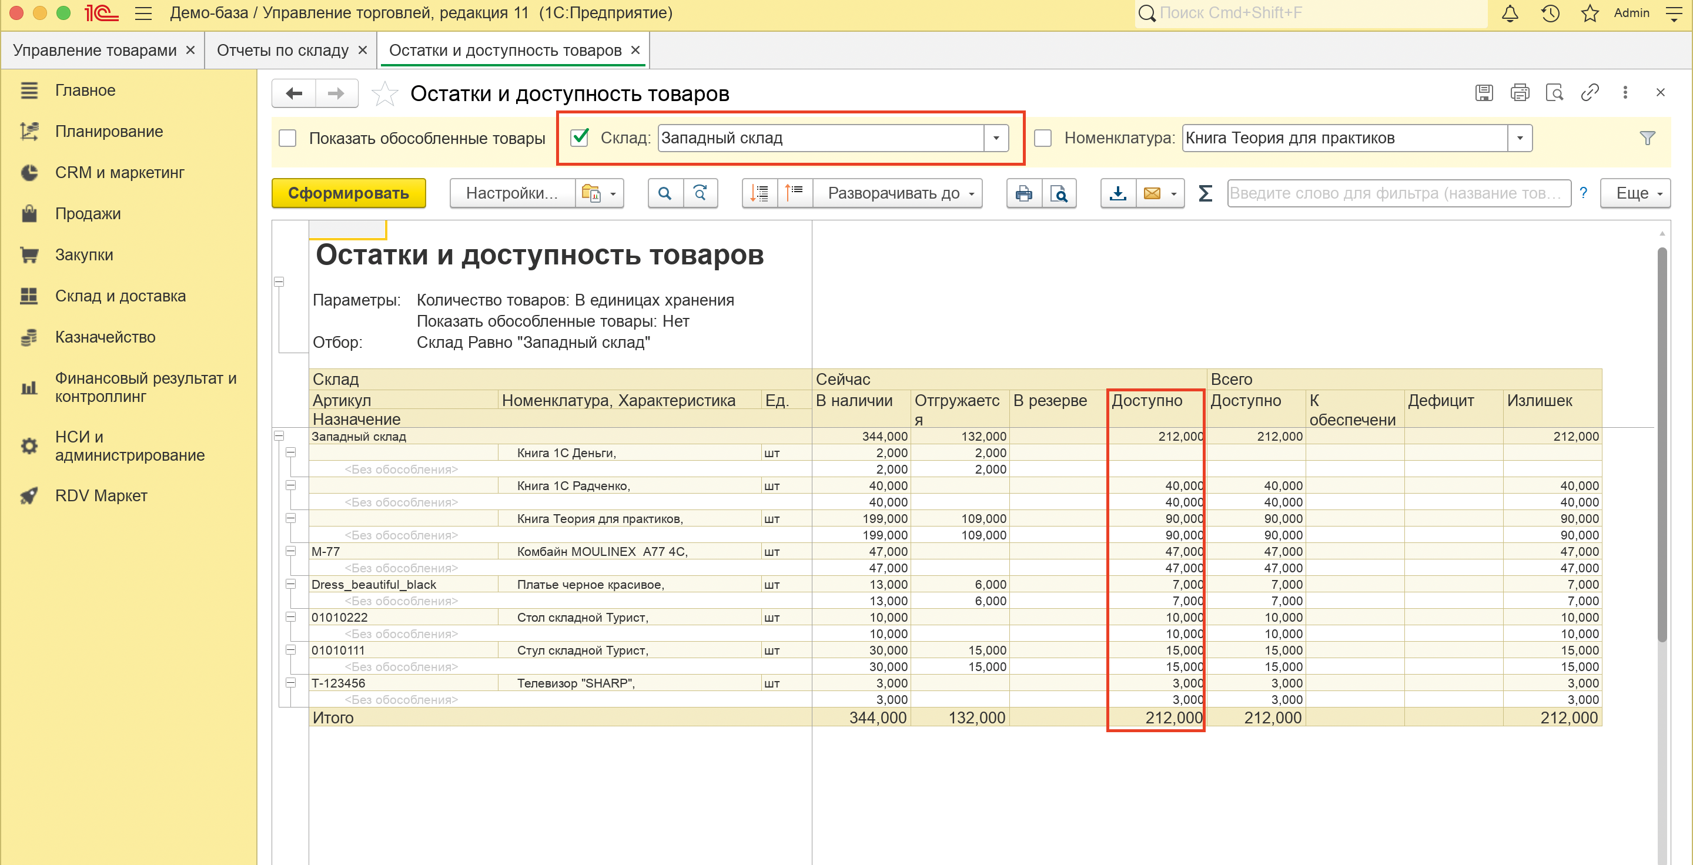Open print preview toolbar icon
Screen dimensions: 1693x865
pyautogui.click(x=1059, y=193)
